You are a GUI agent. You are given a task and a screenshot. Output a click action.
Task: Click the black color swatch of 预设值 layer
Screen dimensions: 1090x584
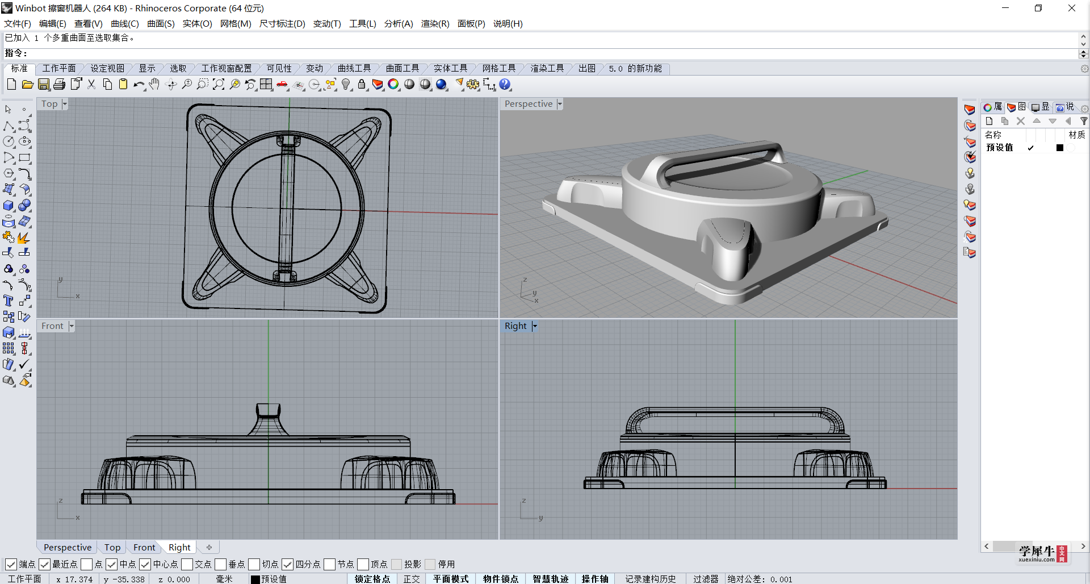1060,148
